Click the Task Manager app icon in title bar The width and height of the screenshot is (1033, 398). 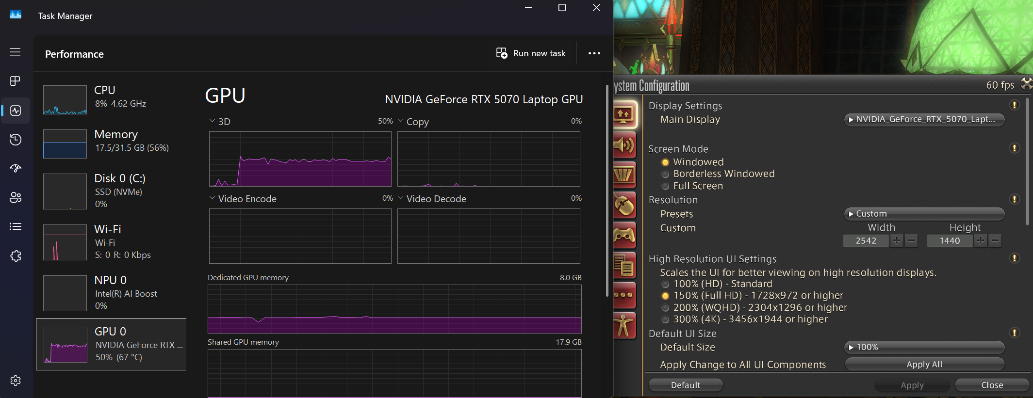click(16, 15)
